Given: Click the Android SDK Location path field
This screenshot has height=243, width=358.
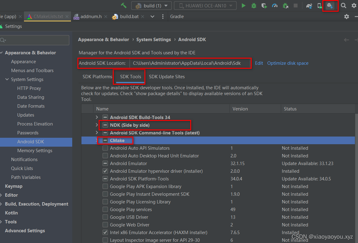Looking at the screenshot, I should pos(190,63).
